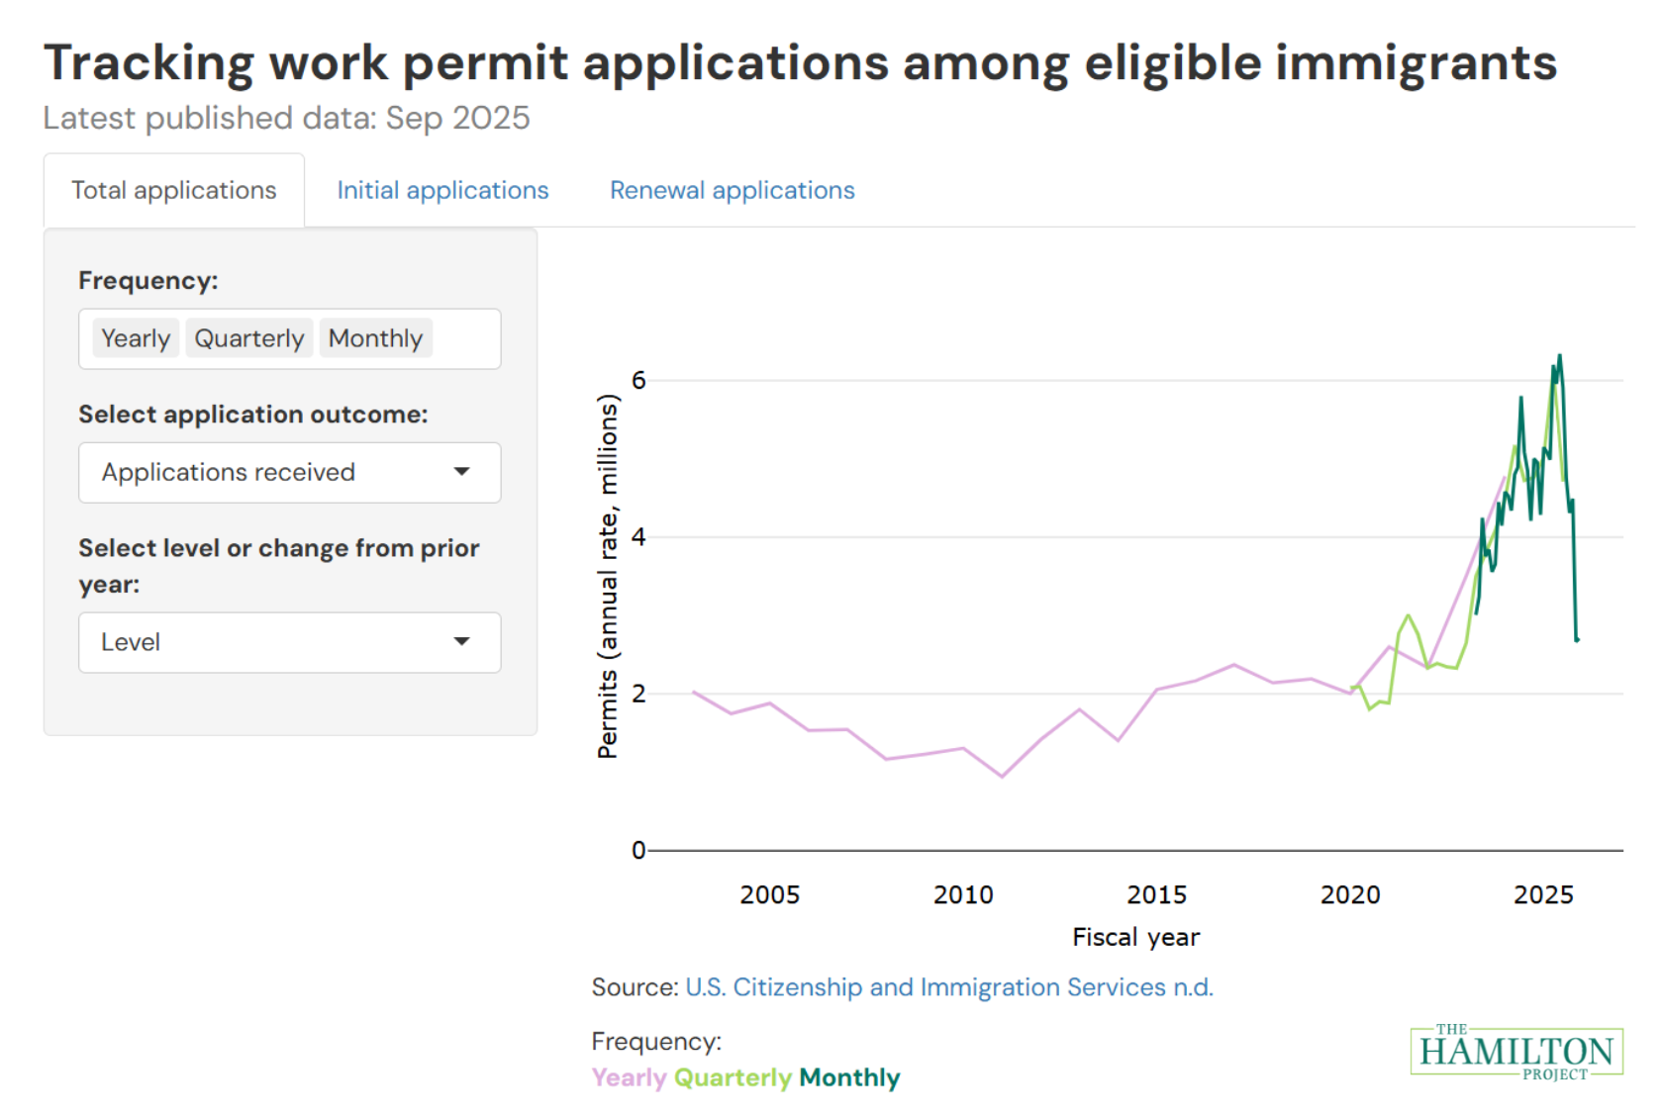This screenshot has width=1663, height=1119.
Task: Select the Total applications tab
Action: point(173,190)
